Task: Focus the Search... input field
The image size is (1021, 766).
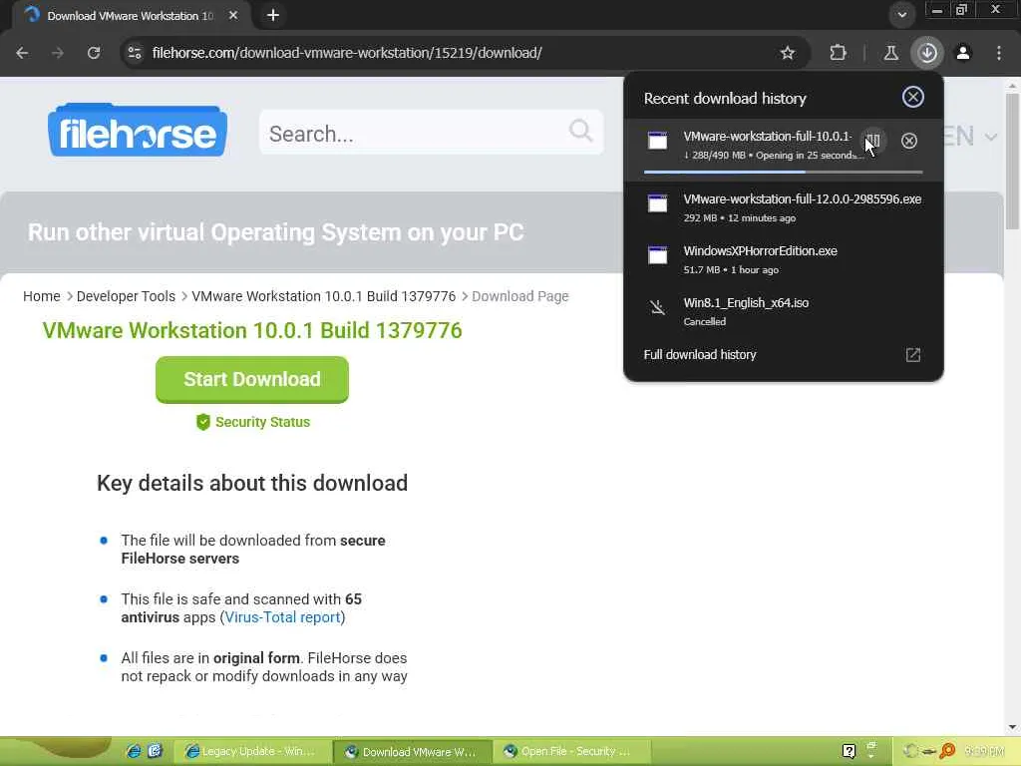Action: tap(431, 133)
